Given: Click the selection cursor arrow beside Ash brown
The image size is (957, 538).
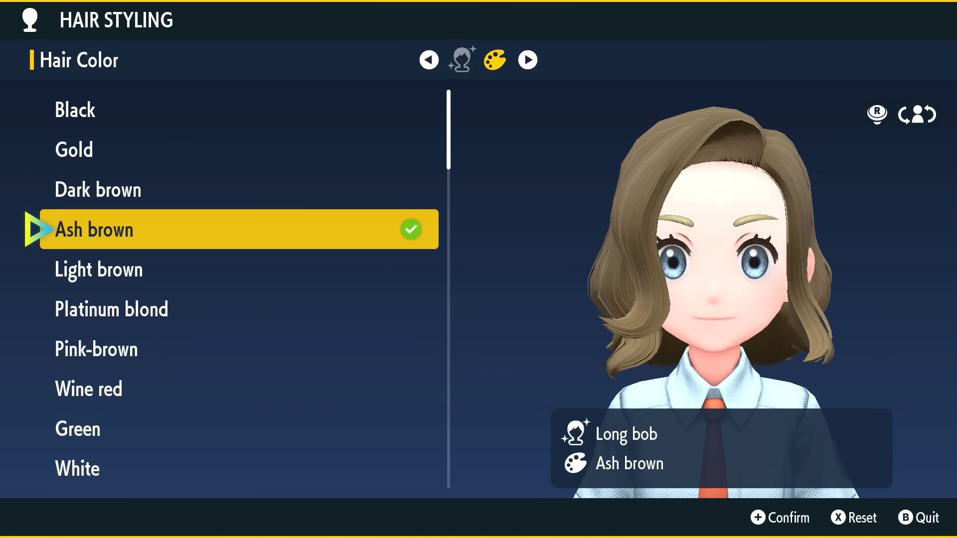Looking at the screenshot, I should click(36, 229).
